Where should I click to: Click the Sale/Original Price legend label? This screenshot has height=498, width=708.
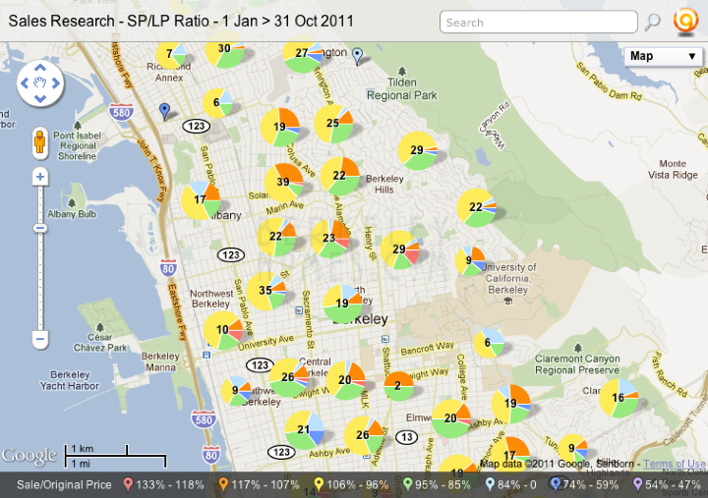pos(64,485)
